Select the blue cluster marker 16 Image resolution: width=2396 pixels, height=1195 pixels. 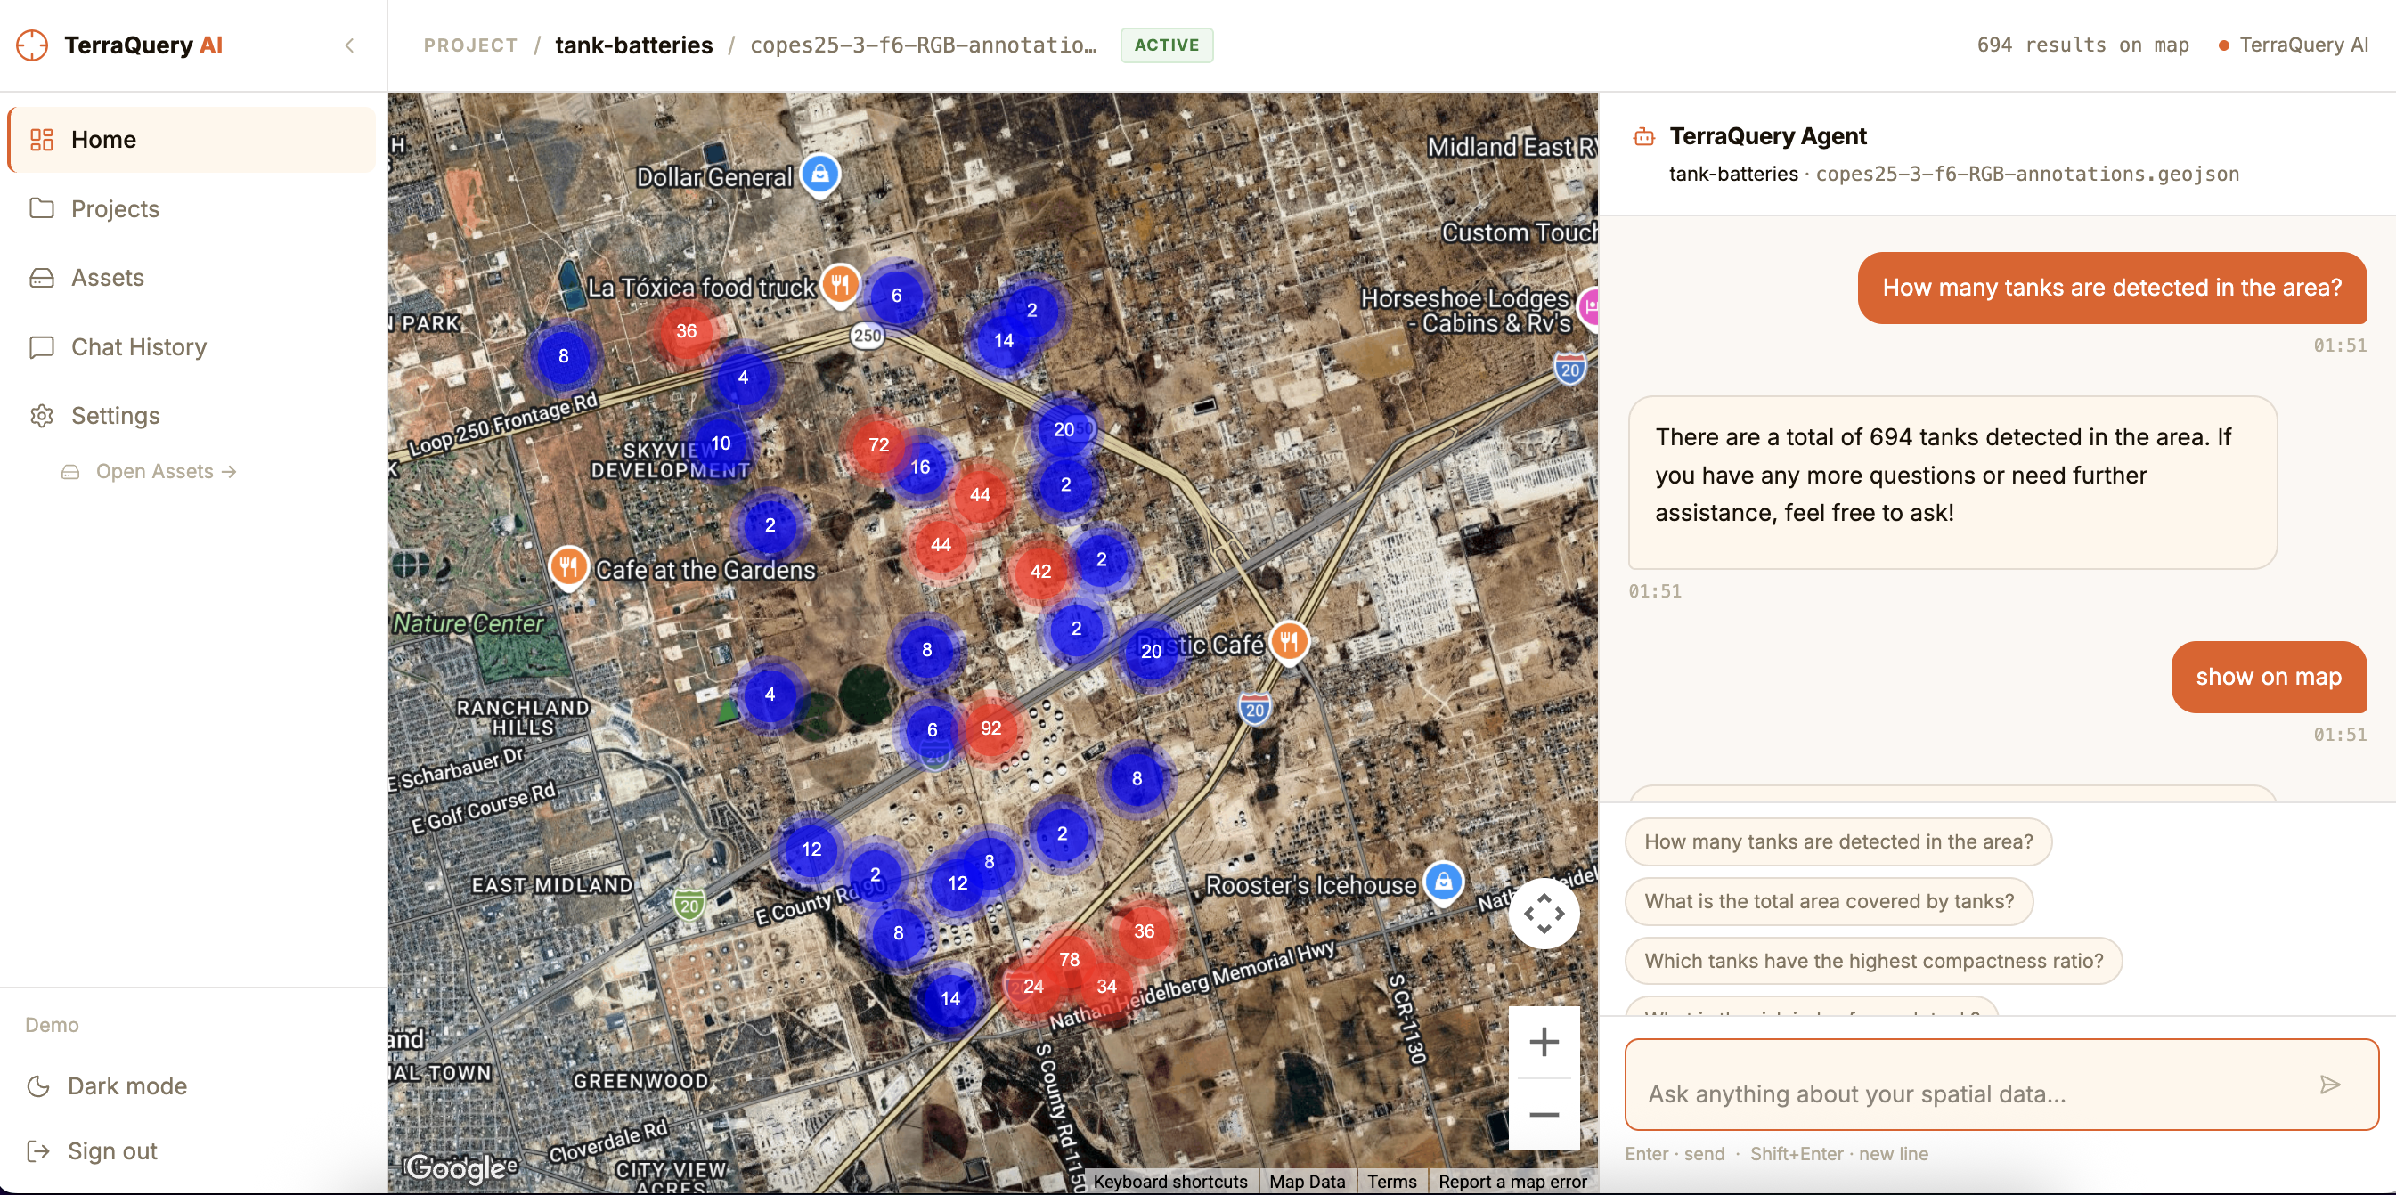pos(920,467)
